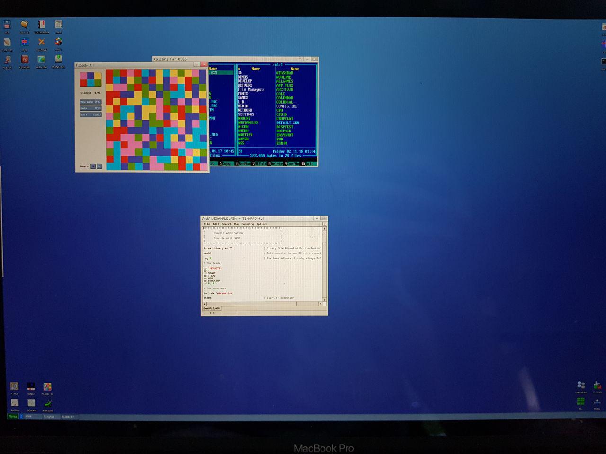The width and height of the screenshot is (606, 454).
Task: Launch the Flood-it desktop icon
Action: click(47, 387)
